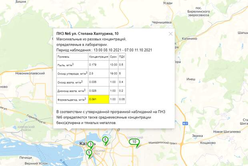Click the Формальдегид row label
Viewport: 248px width, 166px height.
point(72,99)
